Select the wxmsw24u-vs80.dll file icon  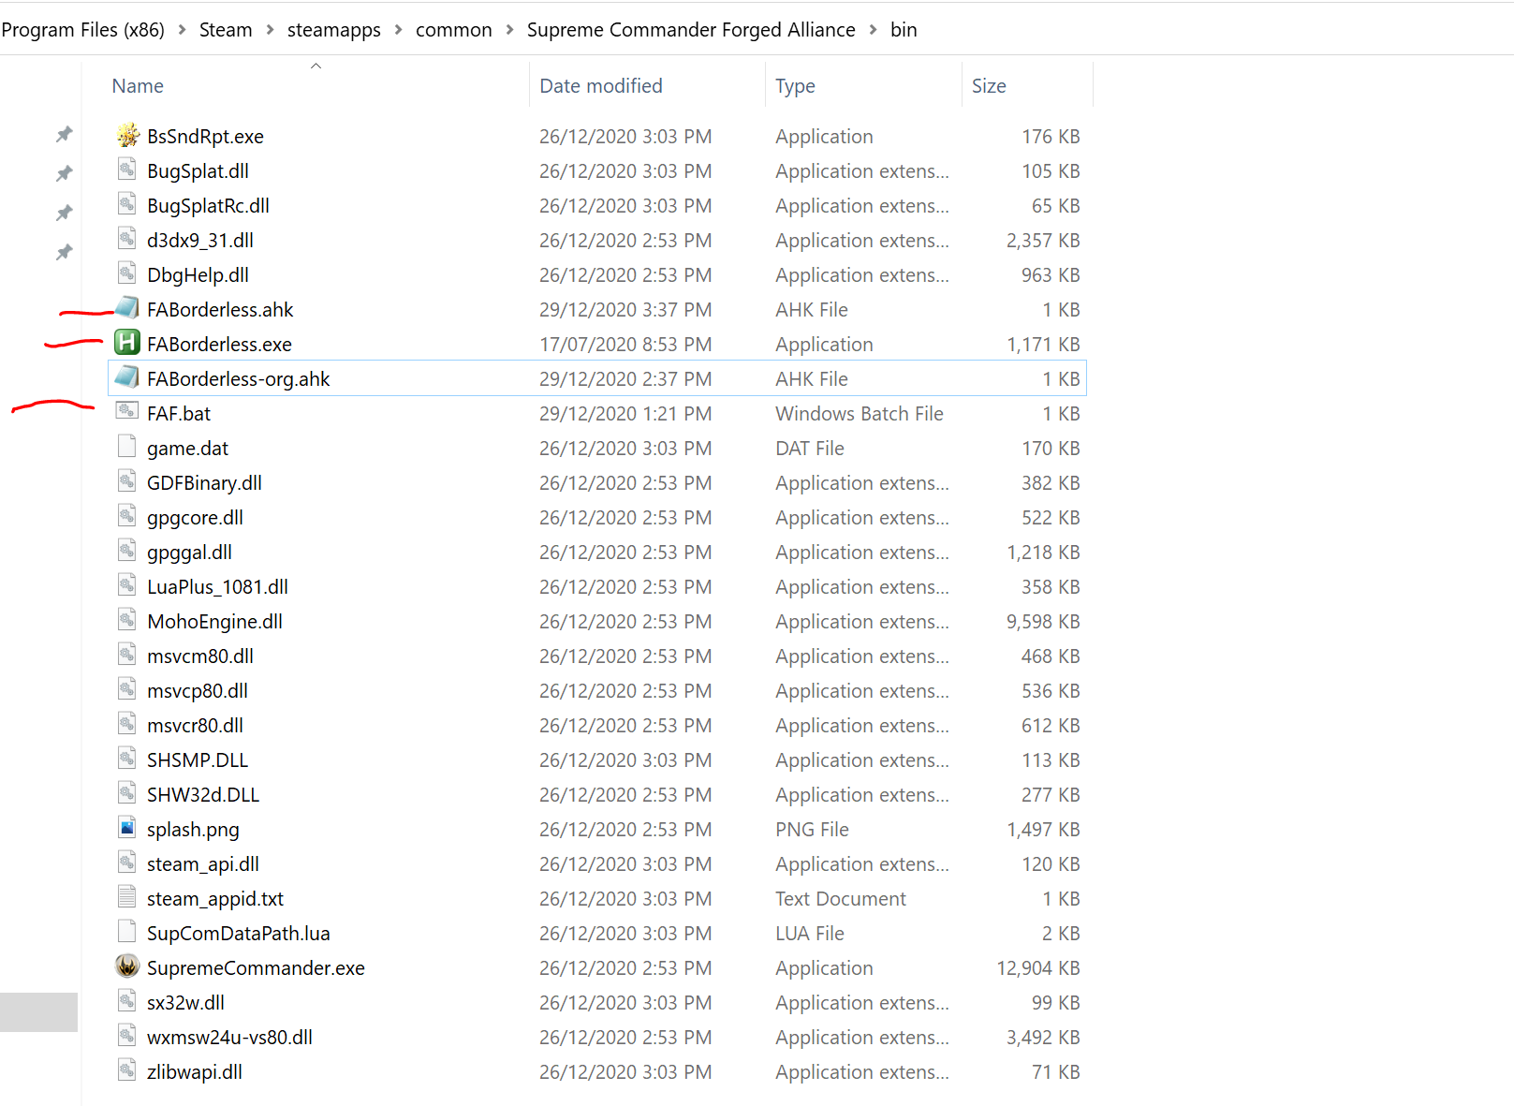tap(127, 1036)
